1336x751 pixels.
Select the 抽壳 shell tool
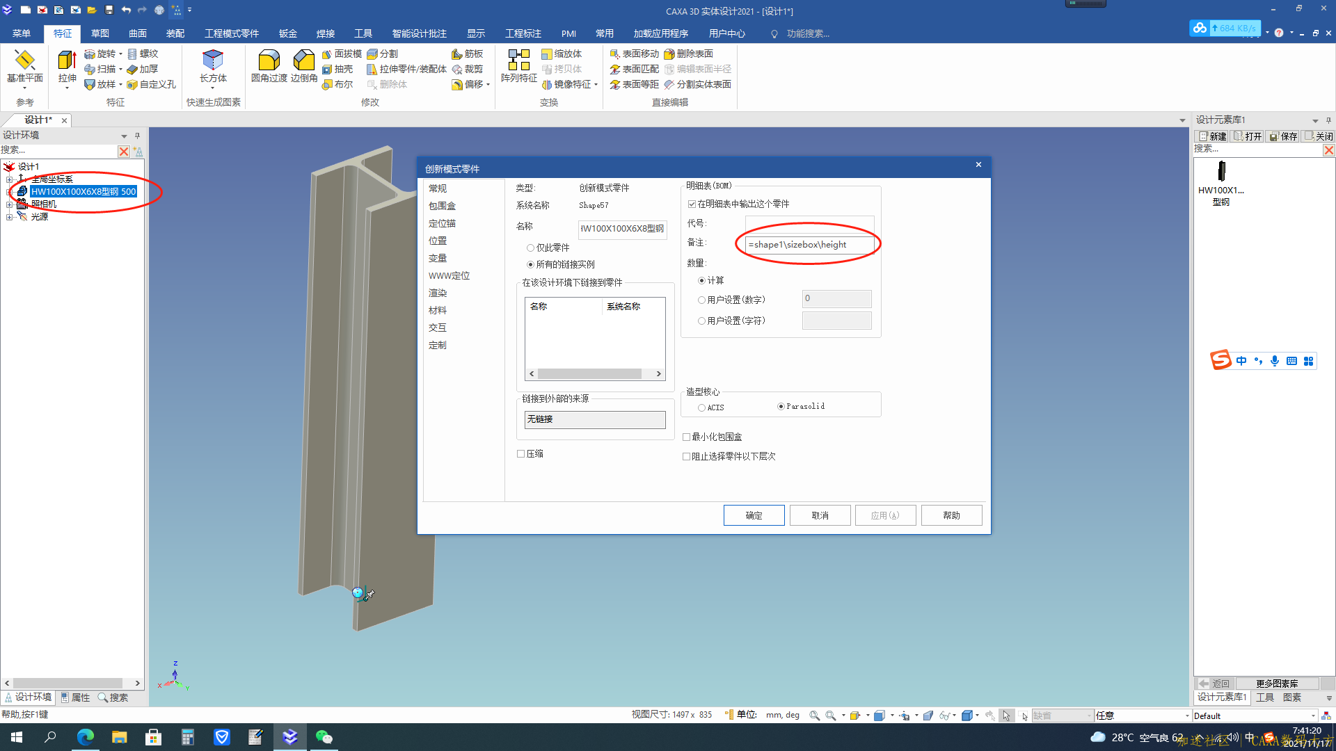tap(337, 69)
